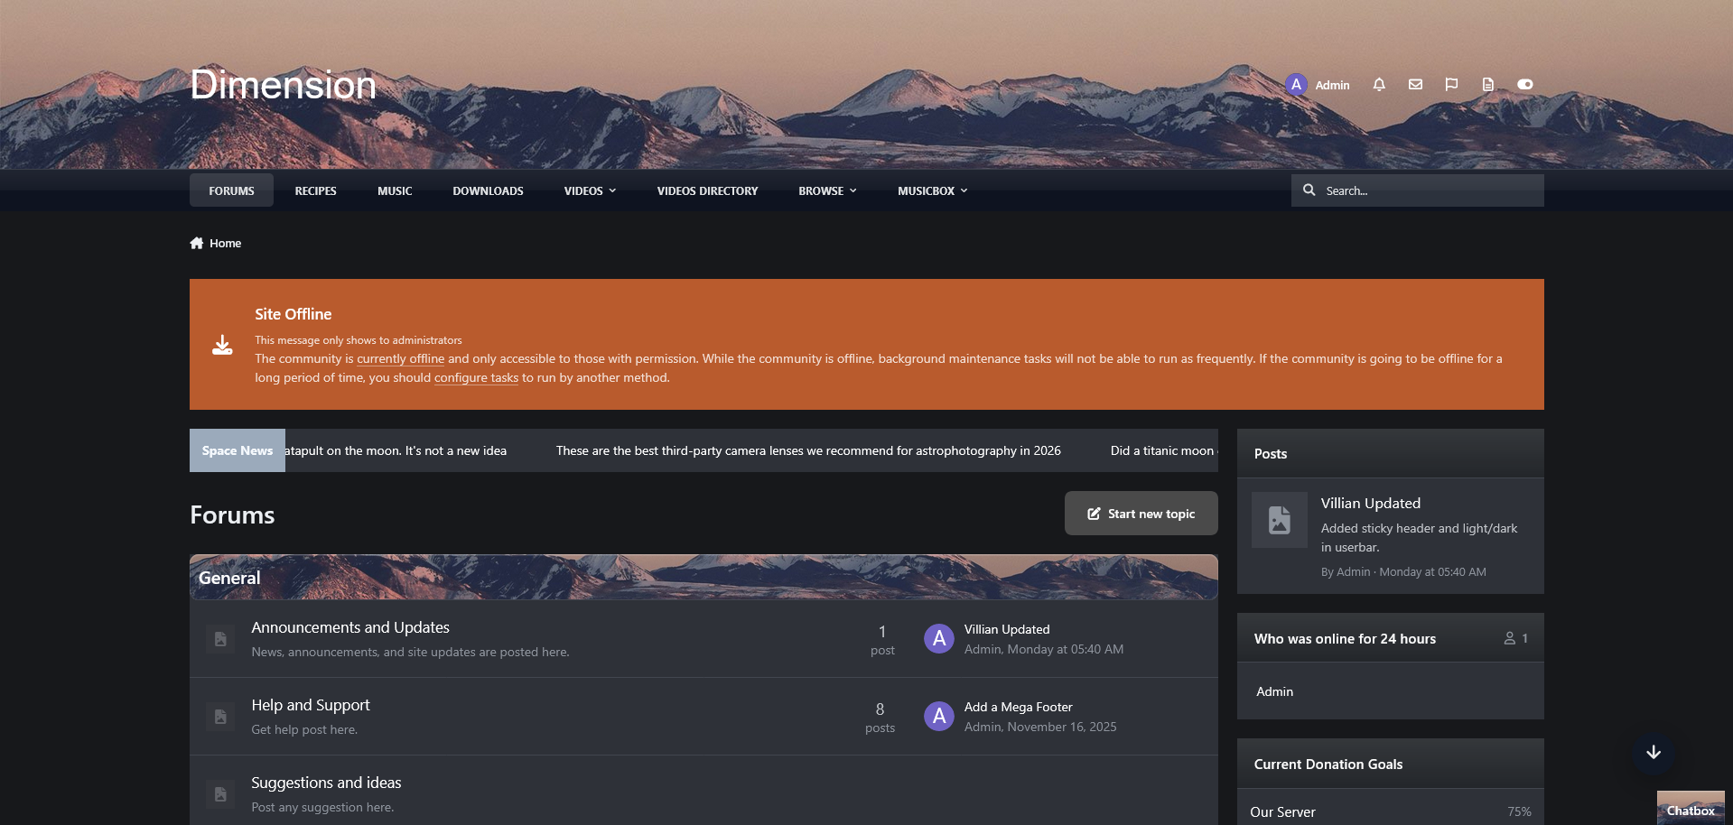Screen dimensions: 1733x825
Task: Expand the Musicbox dropdown menu
Action: (932, 190)
